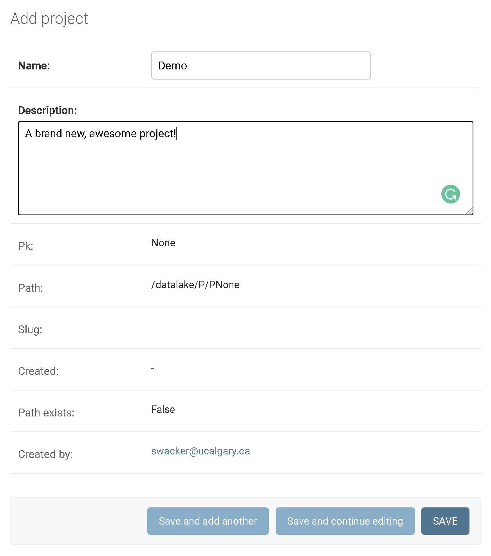Click the Created: field label
The image size is (491, 556).
pyautogui.click(x=38, y=371)
